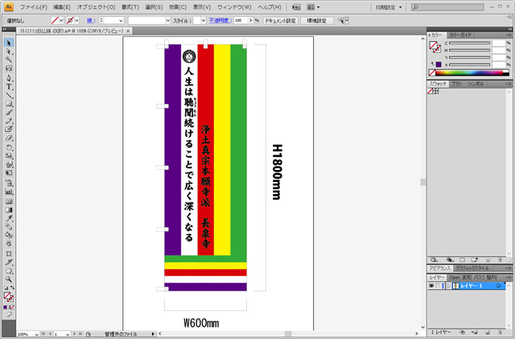Switch to グラフィックスタイル tab
This screenshot has width=515, height=339.
[472, 268]
